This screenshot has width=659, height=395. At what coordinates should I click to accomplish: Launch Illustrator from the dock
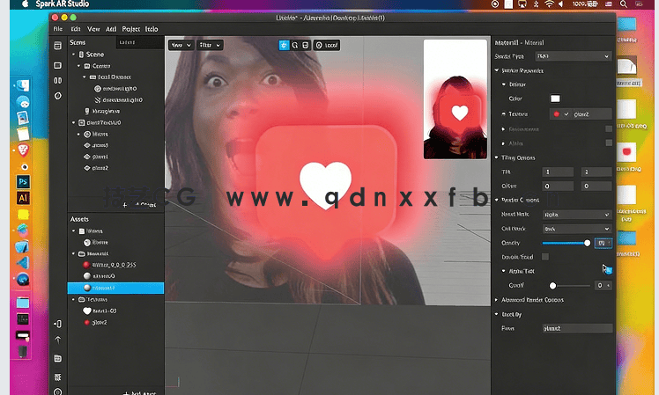(23, 198)
